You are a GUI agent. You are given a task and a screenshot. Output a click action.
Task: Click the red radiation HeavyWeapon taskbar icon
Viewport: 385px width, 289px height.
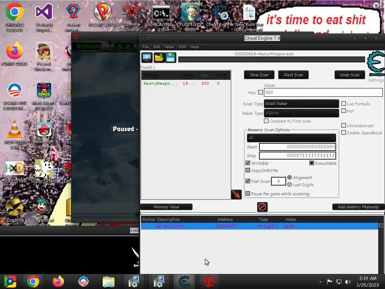pyautogui.click(x=209, y=281)
